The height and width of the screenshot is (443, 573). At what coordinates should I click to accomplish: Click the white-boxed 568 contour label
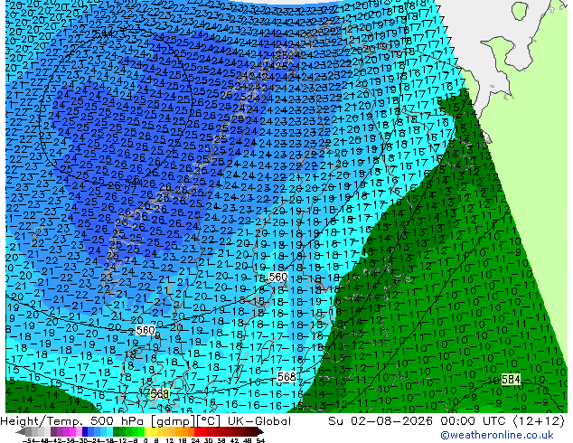coord(286,376)
